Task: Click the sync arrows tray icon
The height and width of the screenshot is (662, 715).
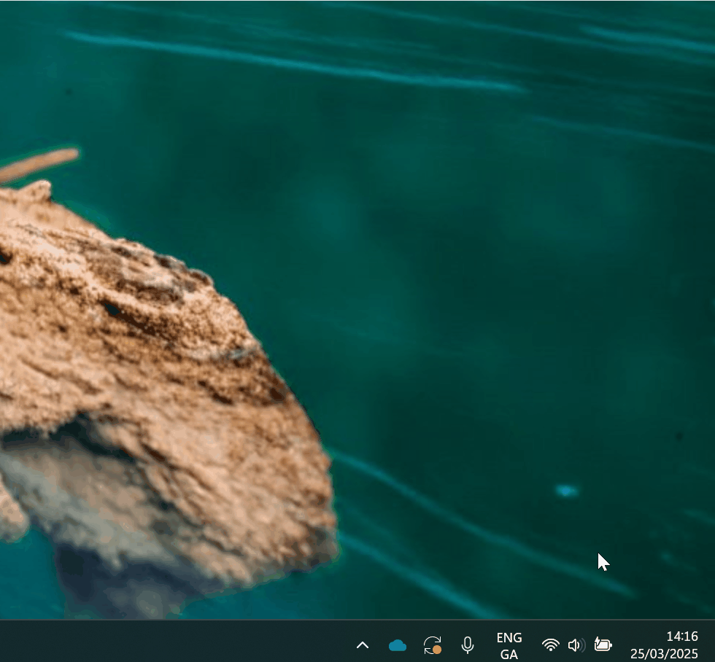Action: [x=432, y=644]
